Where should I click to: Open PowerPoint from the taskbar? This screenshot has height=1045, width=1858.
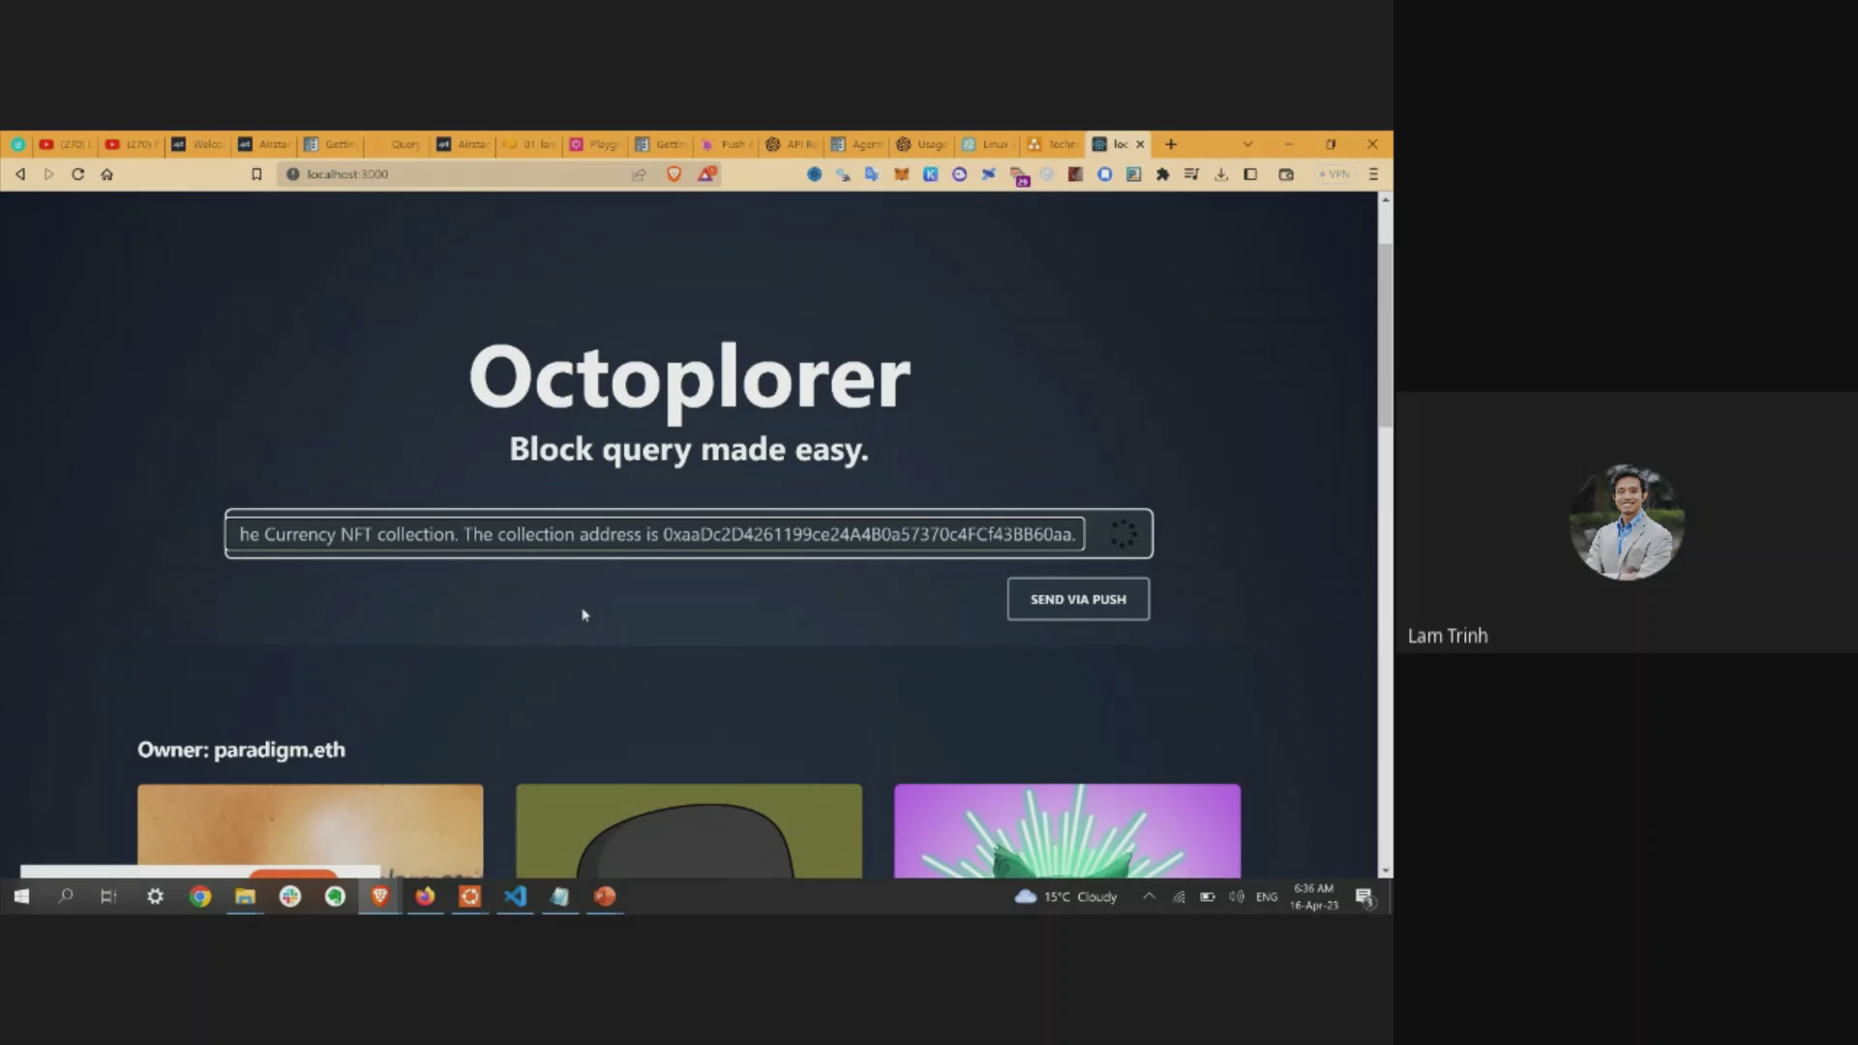[x=605, y=897]
